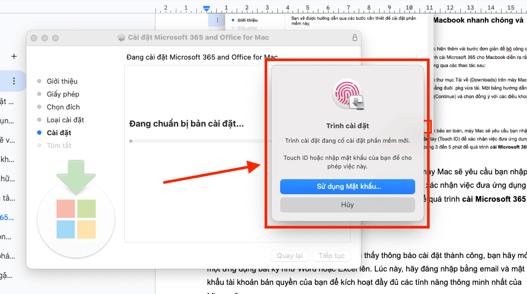This screenshot has height=294, width=527.
Task: Click "Sử dụng Mật khẩu..." button
Action: 347,187
